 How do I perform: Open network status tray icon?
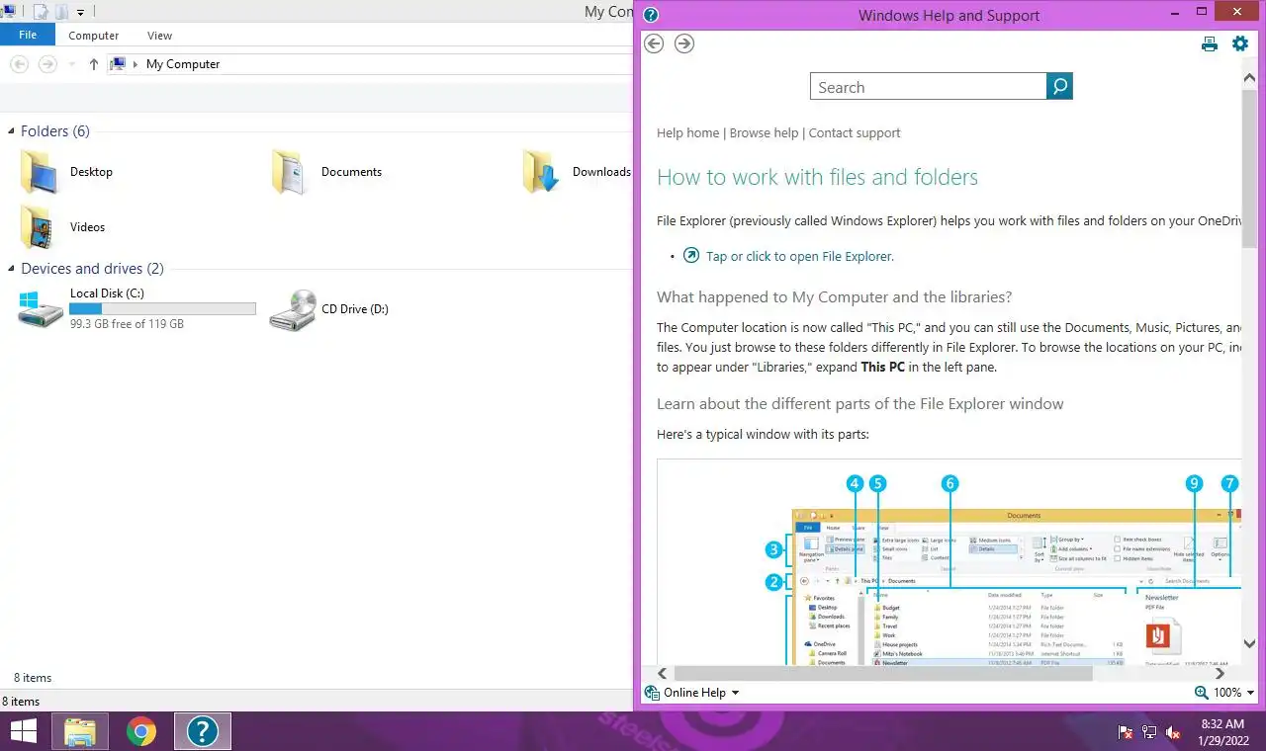[x=1149, y=732]
